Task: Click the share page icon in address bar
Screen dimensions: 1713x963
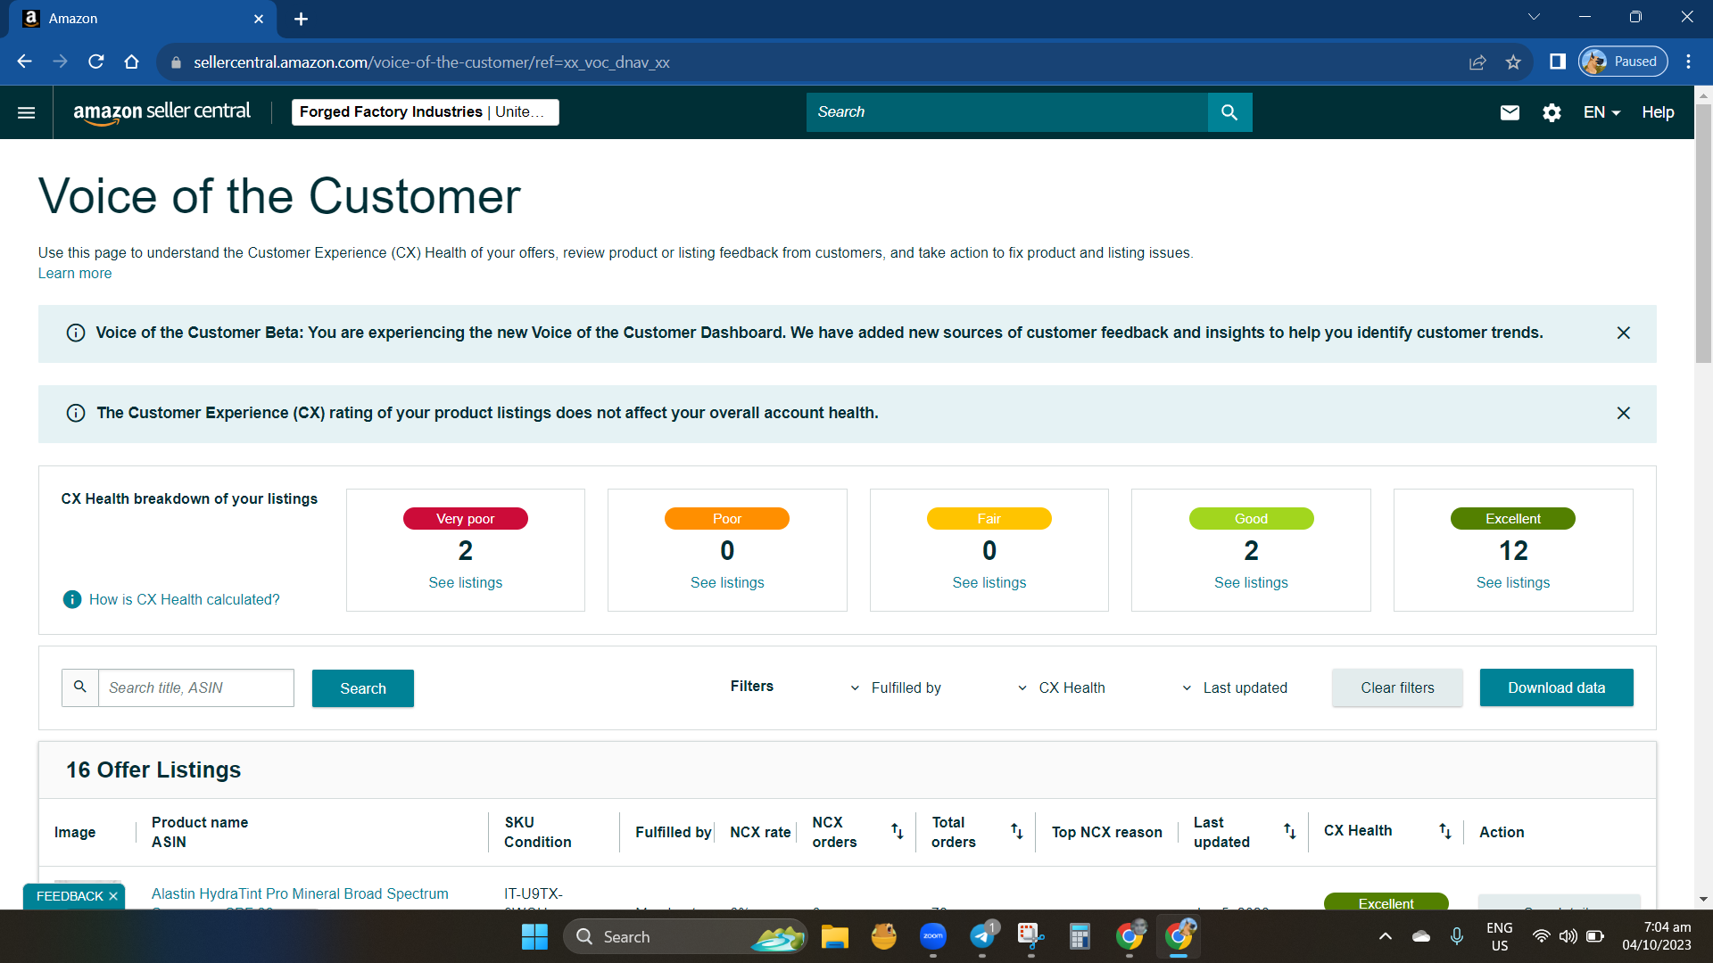Action: coord(1477,62)
